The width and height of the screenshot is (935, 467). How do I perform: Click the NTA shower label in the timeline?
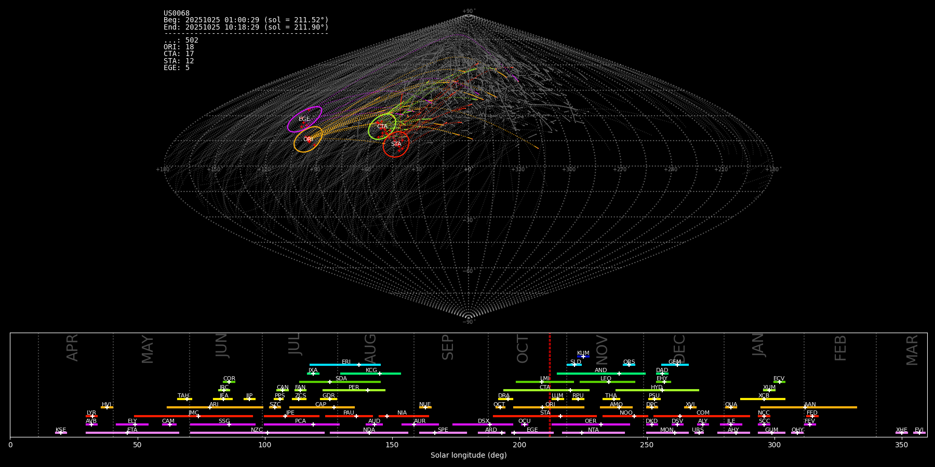(593, 430)
